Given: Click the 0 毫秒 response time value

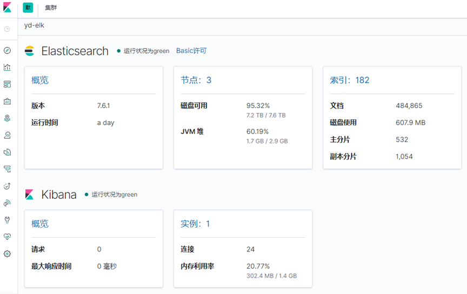Looking at the screenshot, I should click(107, 266).
